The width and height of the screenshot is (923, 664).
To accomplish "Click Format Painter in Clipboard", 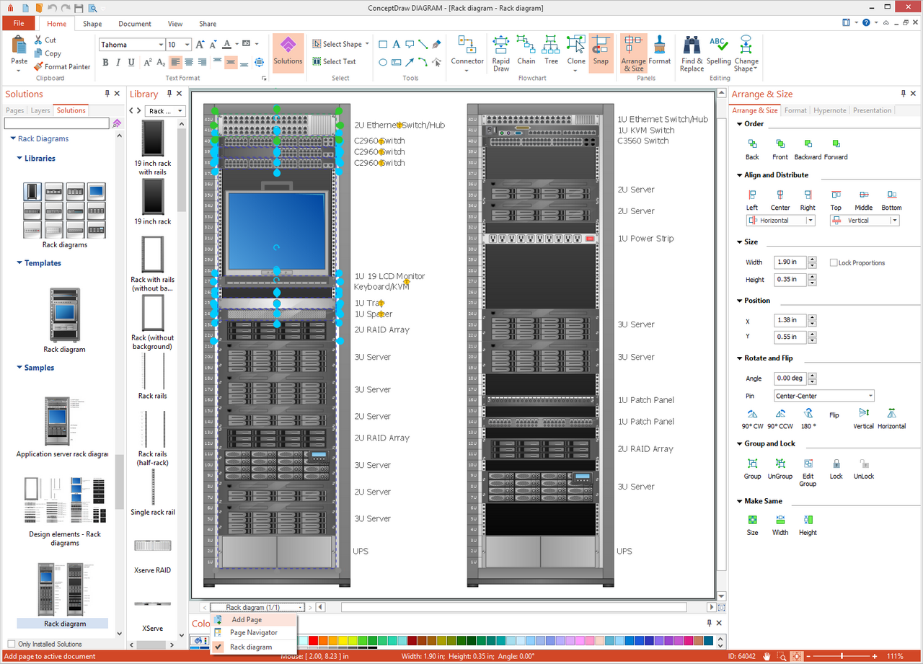I will pos(62,66).
